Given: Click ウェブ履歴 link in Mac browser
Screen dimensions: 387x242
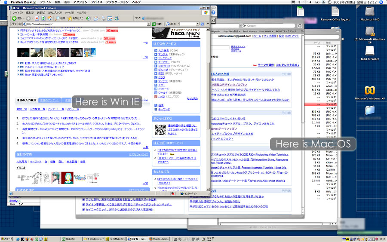Looking at the screenshot, I should 270,36.
